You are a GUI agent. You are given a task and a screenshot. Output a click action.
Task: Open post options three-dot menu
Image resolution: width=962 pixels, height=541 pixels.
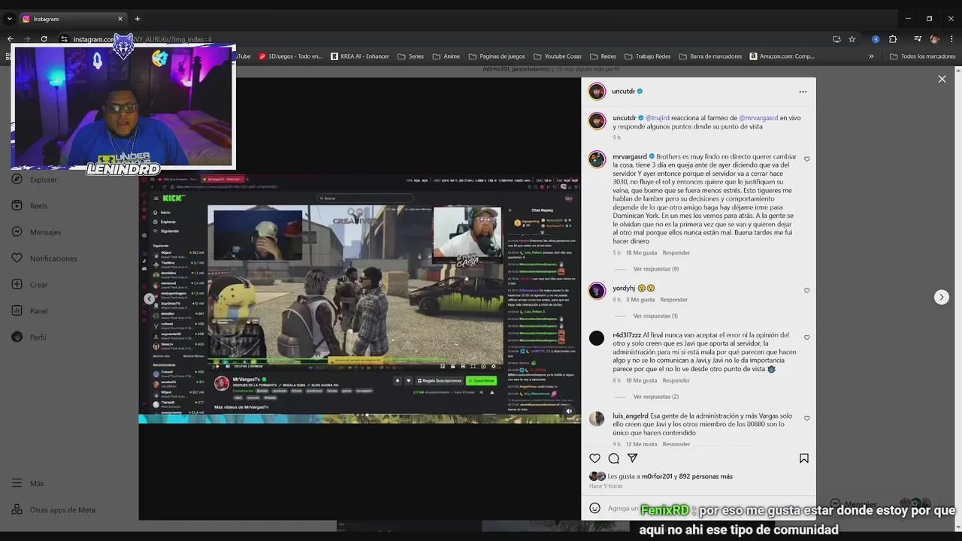tap(803, 92)
